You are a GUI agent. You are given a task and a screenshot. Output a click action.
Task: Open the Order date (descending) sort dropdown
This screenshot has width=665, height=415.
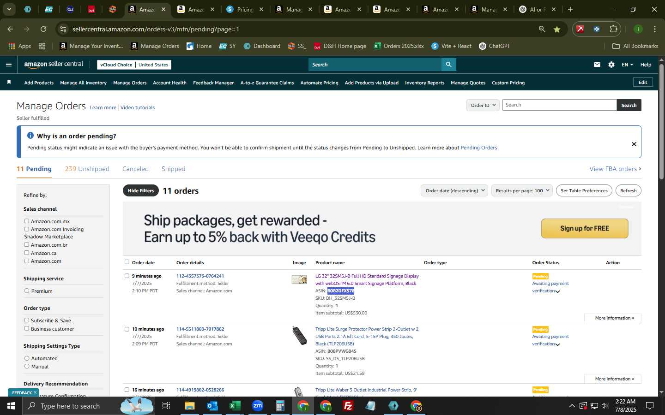[454, 190]
